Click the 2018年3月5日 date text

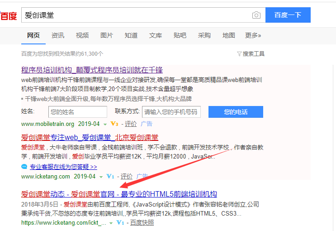click(x=40, y=204)
